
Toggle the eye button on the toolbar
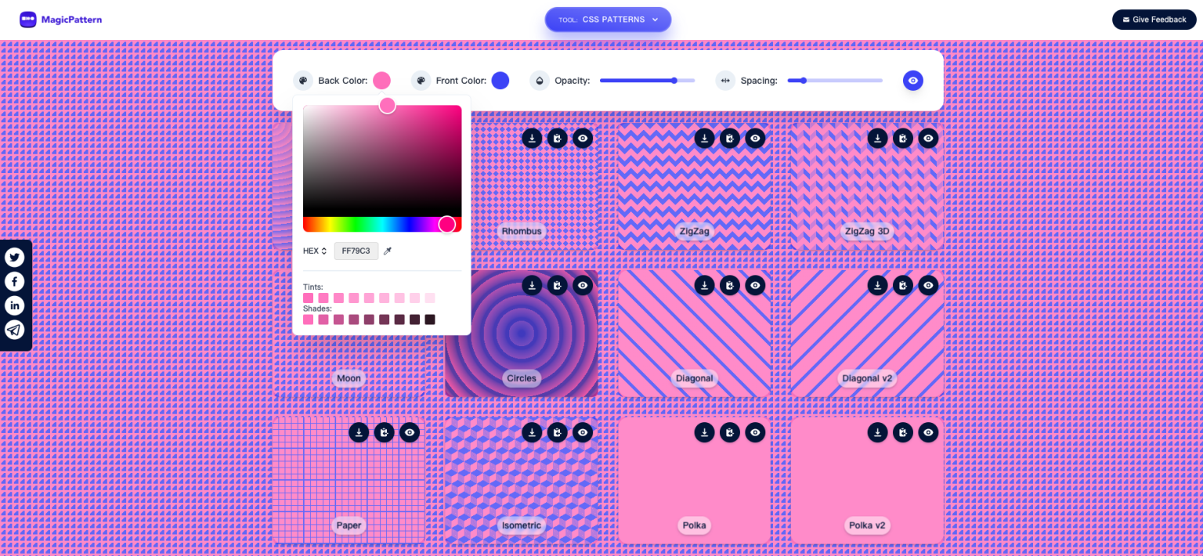tap(912, 80)
